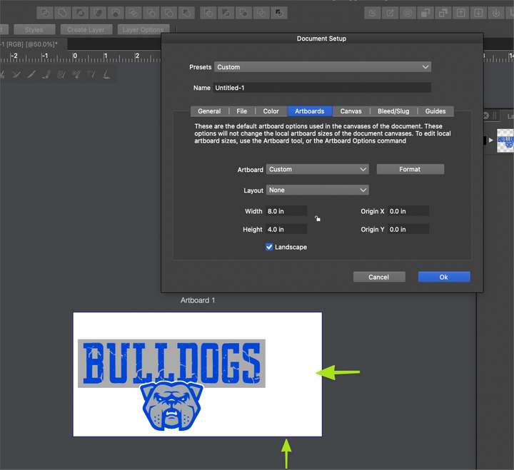
Task: Click the first shape-combine icon in top toolbar
Action: (x=45, y=13)
